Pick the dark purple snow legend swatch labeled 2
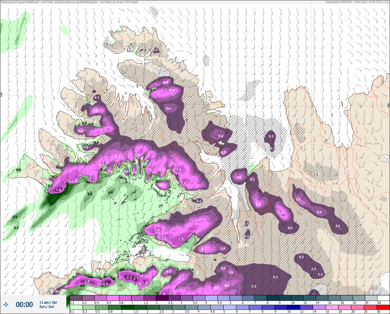Screen dimensions: 390x314 pos(162,298)
